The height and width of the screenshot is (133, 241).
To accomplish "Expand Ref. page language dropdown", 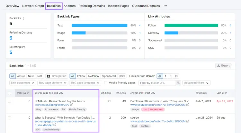I will point(85,83).
